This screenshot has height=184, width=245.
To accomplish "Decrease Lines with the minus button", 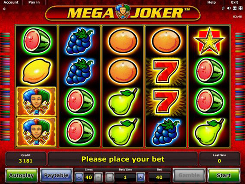I will (x=79, y=177).
